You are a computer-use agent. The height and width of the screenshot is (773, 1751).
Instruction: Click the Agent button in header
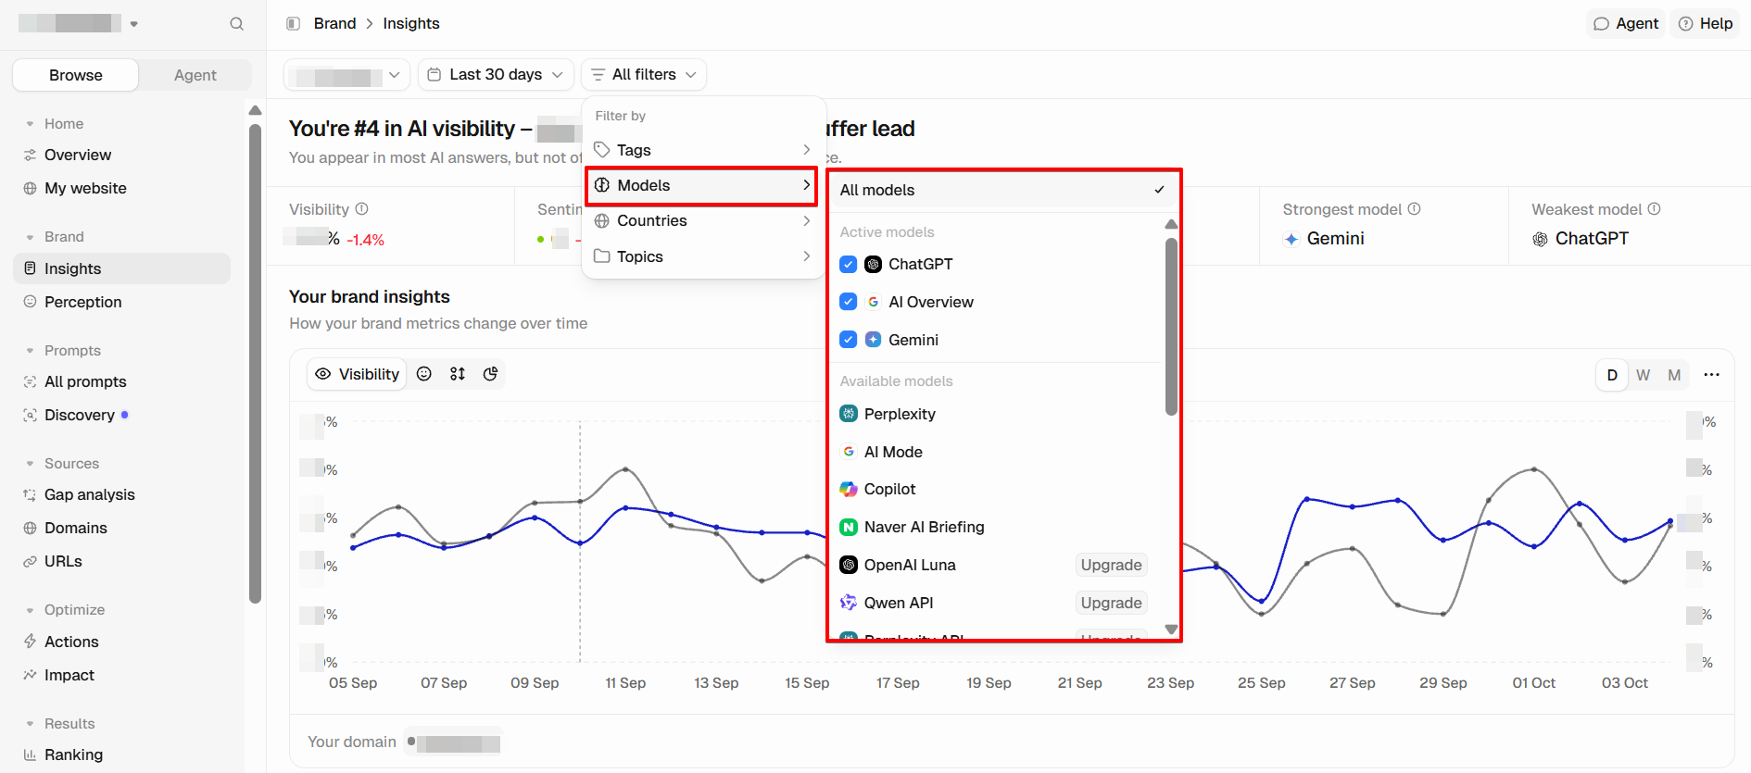[x=1626, y=24]
